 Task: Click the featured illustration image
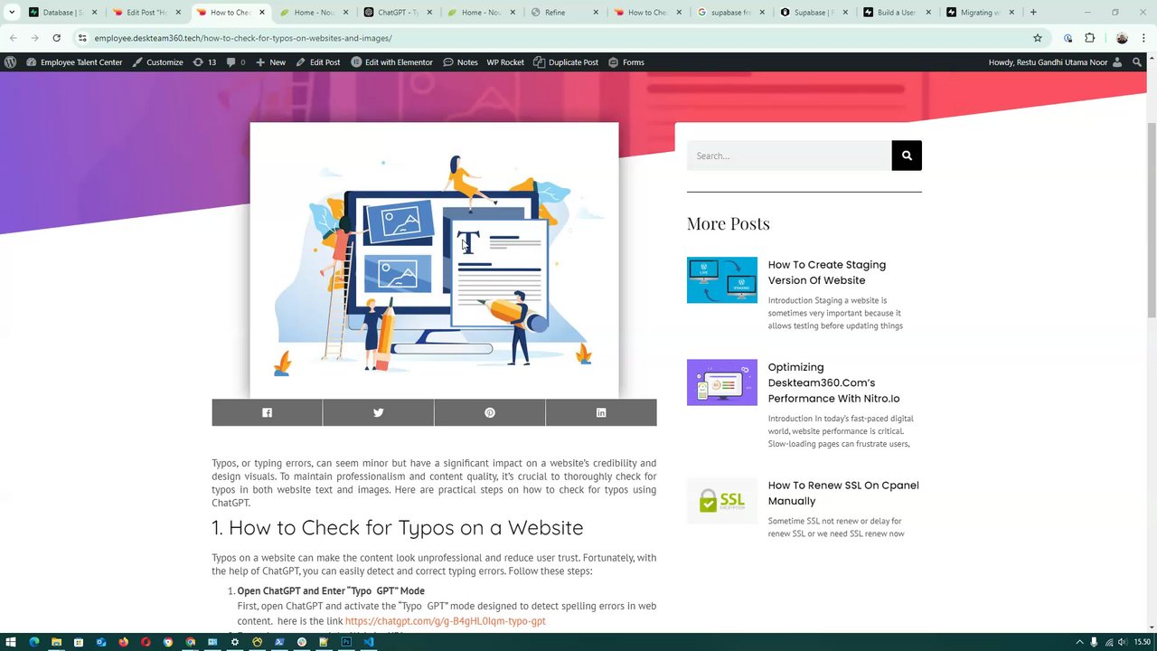pos(434,260)
